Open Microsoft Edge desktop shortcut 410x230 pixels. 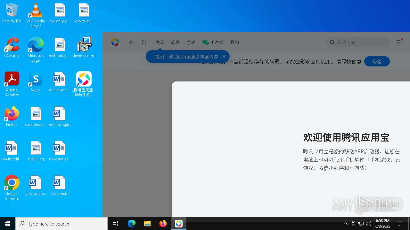click(x=36, y=50)
